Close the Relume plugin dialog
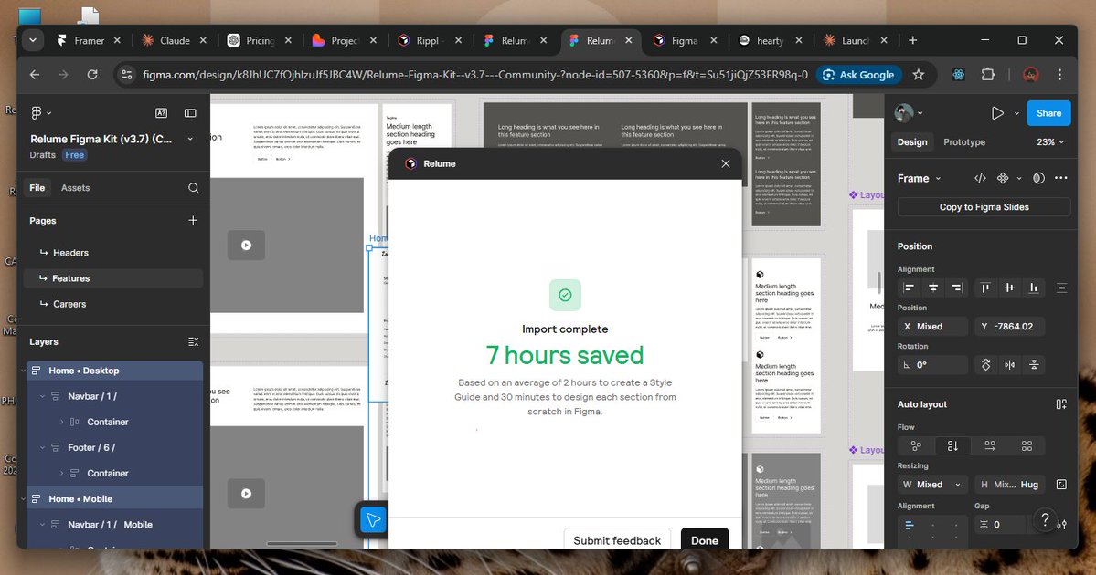 pos(726,163)
